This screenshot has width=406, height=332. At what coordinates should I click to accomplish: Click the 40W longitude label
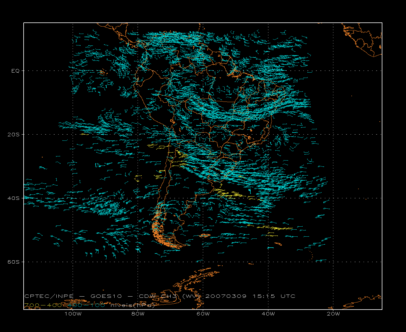(268, 314)
